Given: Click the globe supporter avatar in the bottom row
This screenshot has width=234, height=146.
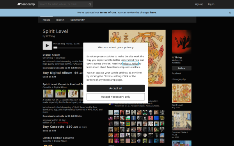Looking at the screenshot, I should 139,141.
